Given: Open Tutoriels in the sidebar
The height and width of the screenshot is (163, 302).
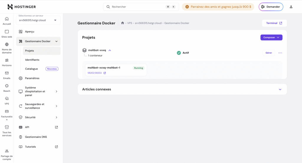Looking at the screenshot, I should click(x=30, y=147).
